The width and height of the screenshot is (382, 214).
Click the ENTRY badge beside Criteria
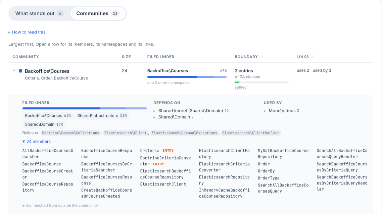[x=168, y=151]
